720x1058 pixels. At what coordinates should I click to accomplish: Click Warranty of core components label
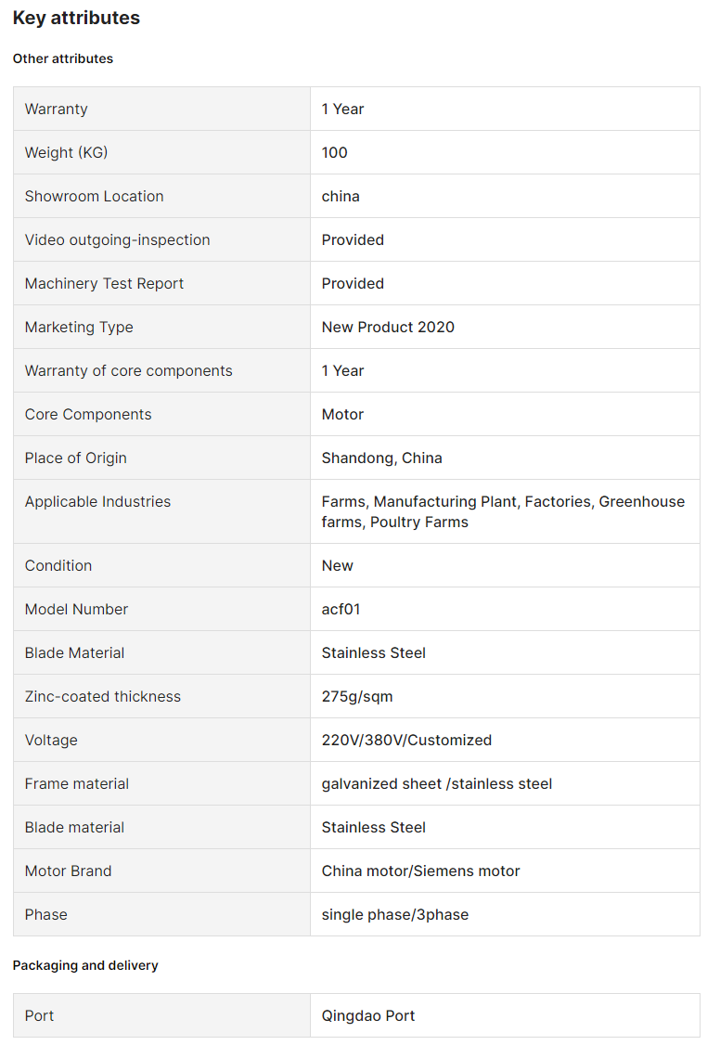pyautogui.click(x=128, y=371)
